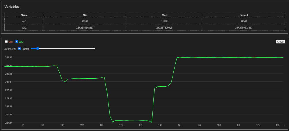This screenshot has width=289, height=131.
Task: Click the green var2 legend label
Action: click(21, 42)
